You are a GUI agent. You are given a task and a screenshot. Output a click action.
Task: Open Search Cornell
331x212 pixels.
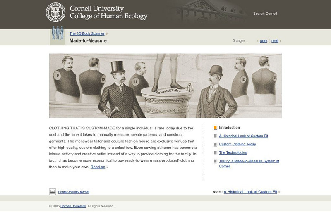tap(265, 14)
